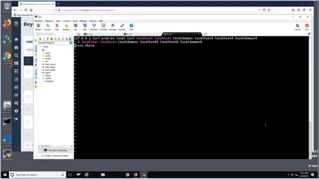Click the Quick connect field
This screenshot has width=319, height=179.
[53, 34]
